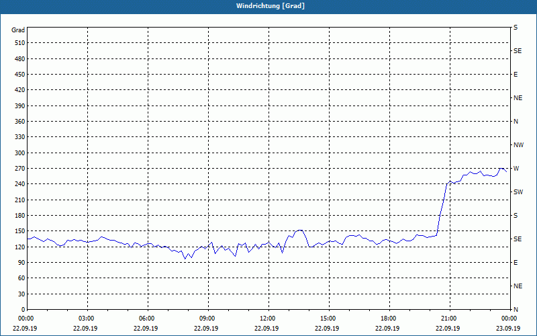Click the 300 y-axis value

20,153
